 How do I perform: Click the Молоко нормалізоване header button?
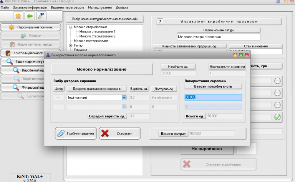pyautogui.click(x=101, y=69)
